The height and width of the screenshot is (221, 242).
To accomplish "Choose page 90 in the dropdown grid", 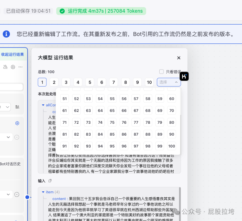I will tap(171, 134).
